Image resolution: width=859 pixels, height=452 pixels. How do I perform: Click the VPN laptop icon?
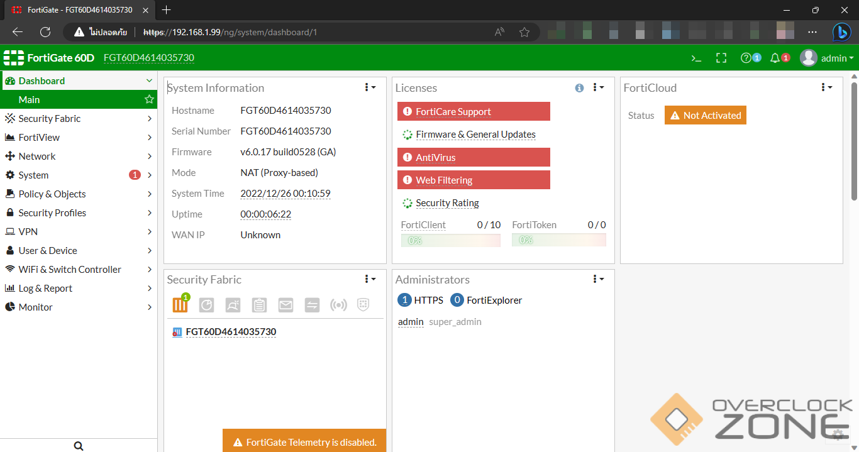point(9,231)
